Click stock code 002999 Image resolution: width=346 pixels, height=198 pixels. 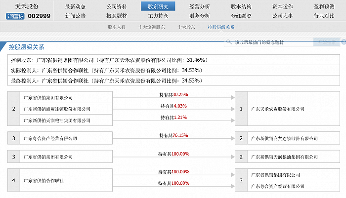pos(39,16)
